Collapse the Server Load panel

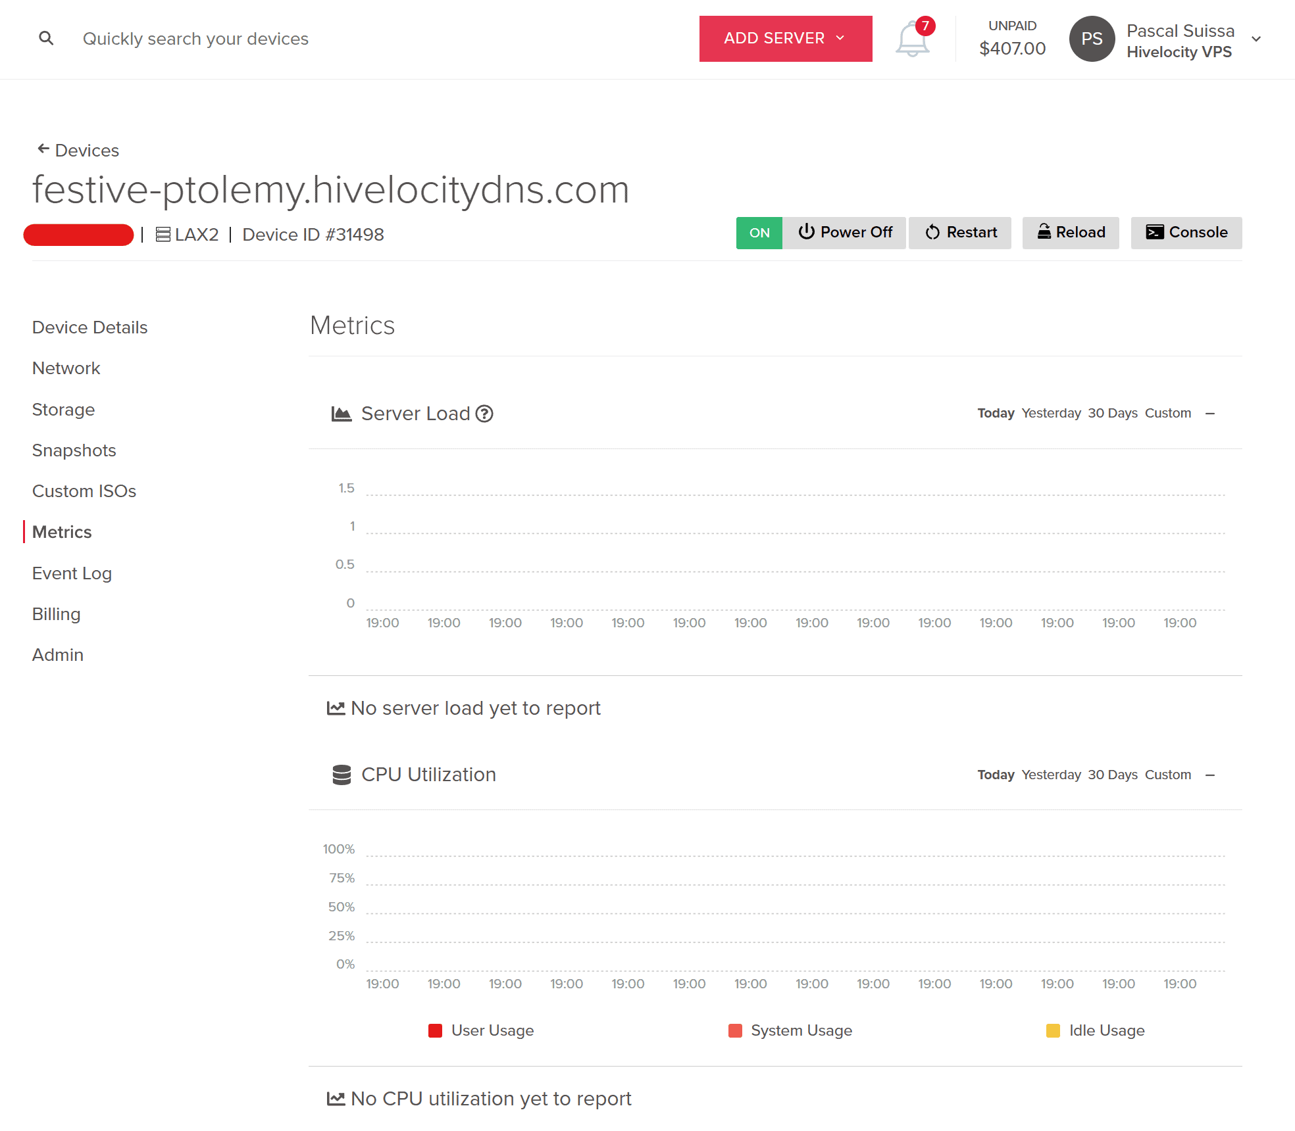click(x=1210, y=414)
